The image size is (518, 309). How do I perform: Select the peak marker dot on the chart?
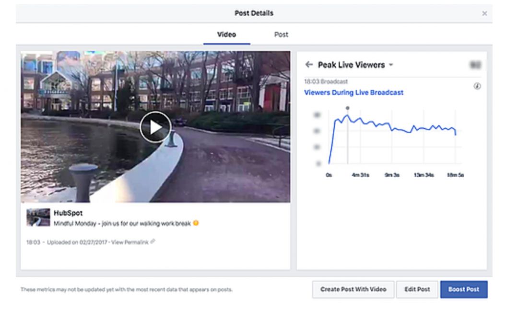[x=348, y=108]
